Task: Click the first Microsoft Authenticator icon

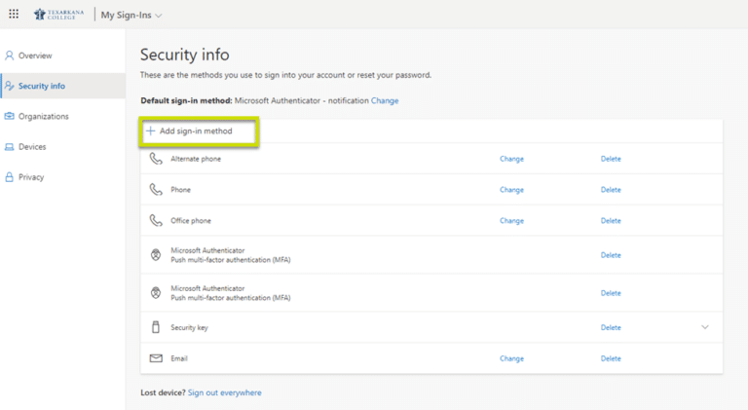Action: pyautogui.click(x=156, y=255)
